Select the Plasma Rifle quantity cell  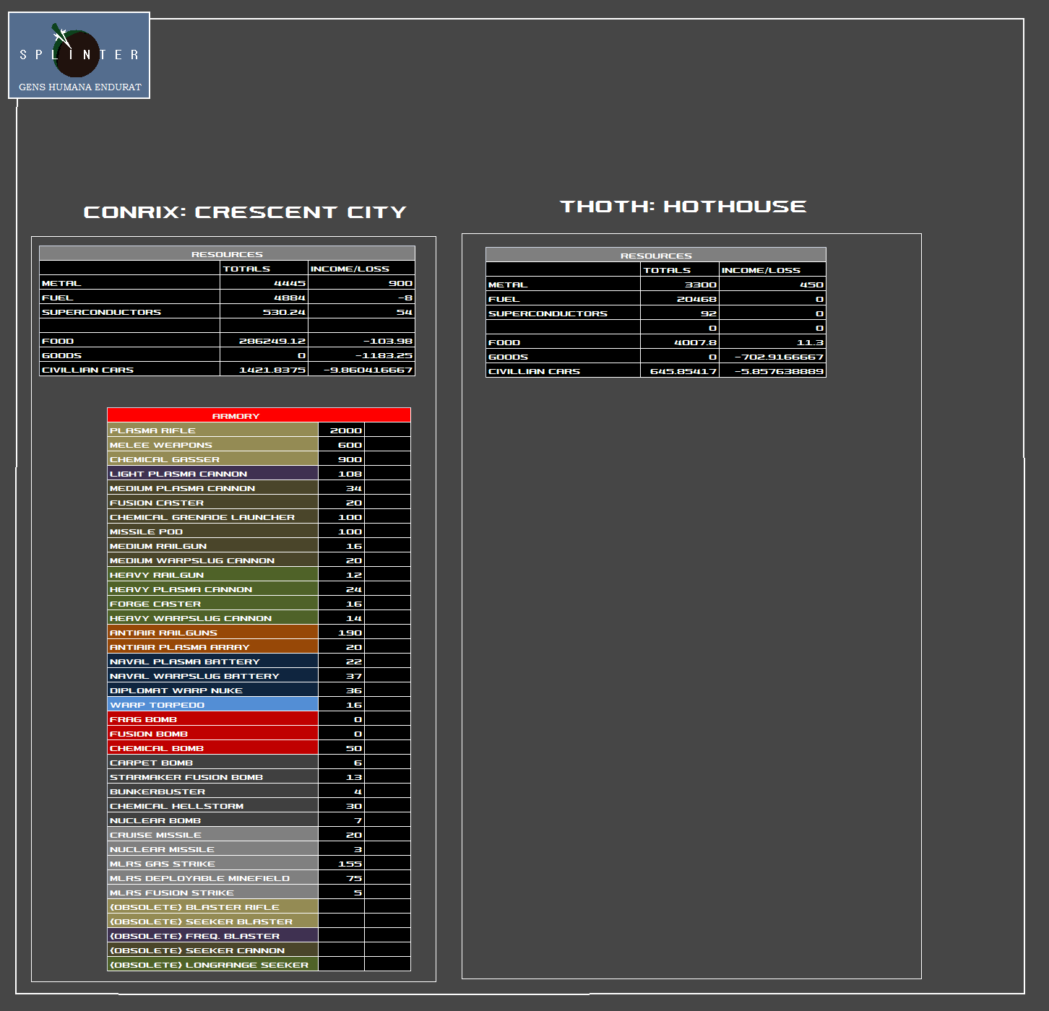[x=341, y=430]
